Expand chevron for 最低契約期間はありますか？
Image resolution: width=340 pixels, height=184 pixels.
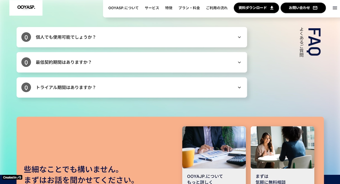(x=239, y=62)
